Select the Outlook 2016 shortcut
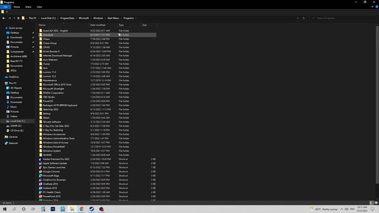This screenshot has width=379, height=213. click(x=50, y=188)
